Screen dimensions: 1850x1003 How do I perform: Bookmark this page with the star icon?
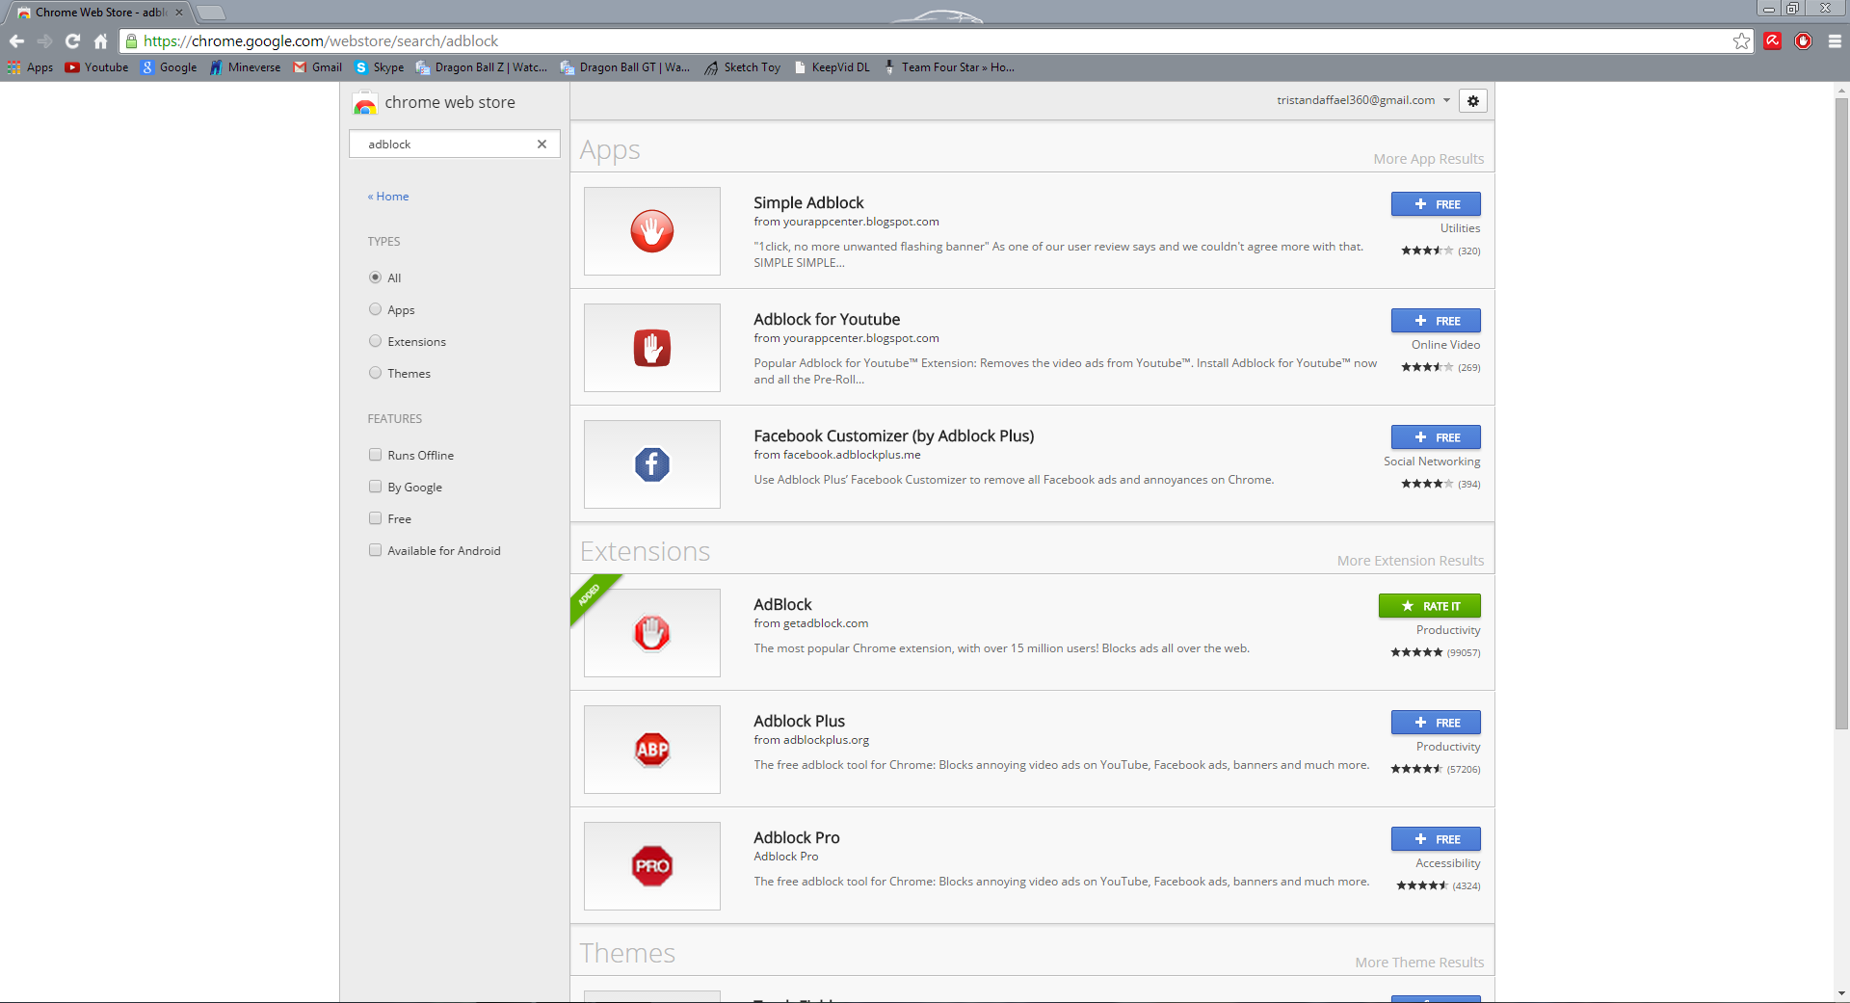[x=1741, y=41]
